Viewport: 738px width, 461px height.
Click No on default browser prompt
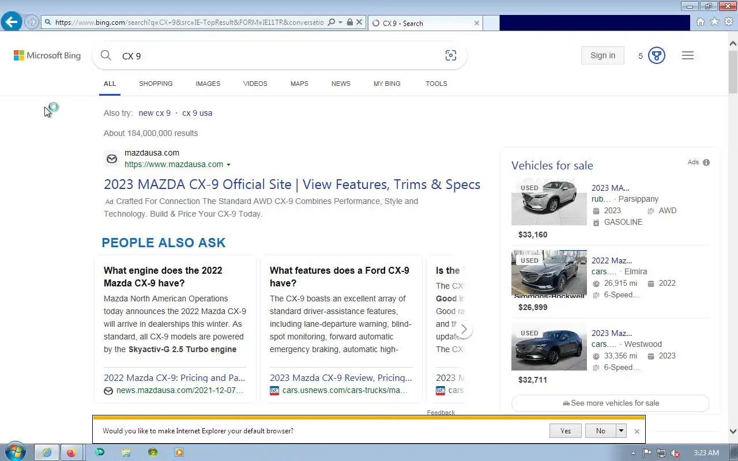[601, 430]
